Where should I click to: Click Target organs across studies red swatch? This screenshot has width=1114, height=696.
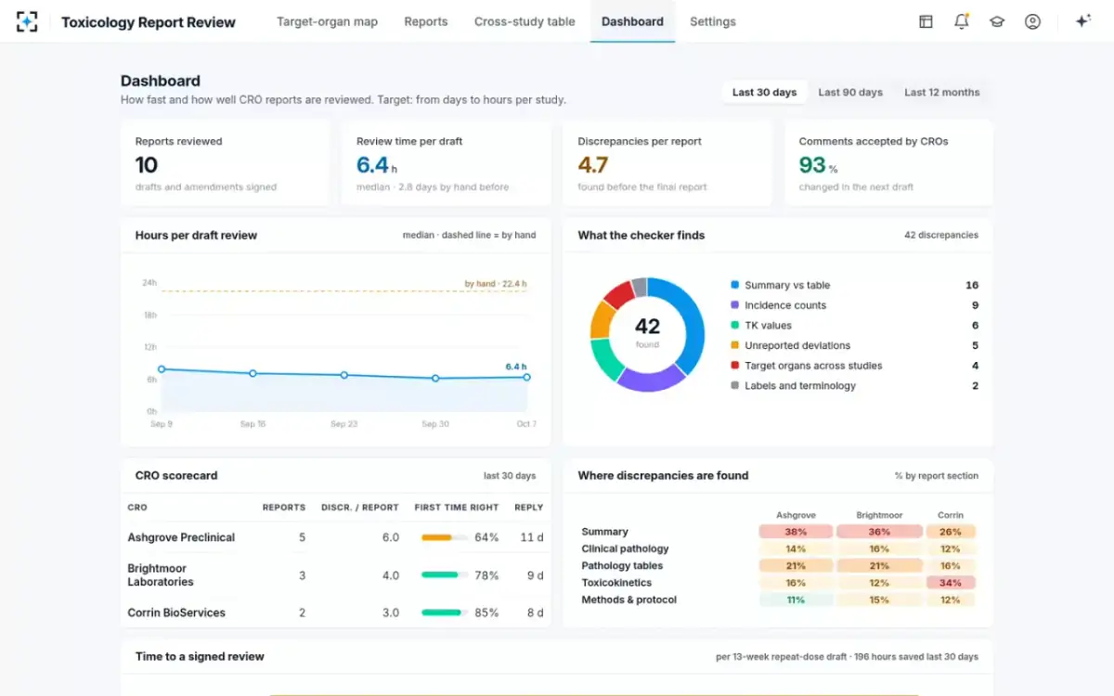click(x=735, y=366)
